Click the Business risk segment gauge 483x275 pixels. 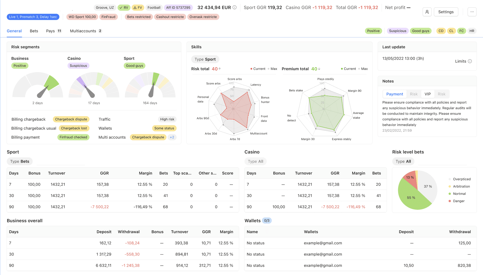(x=38, y=86)
